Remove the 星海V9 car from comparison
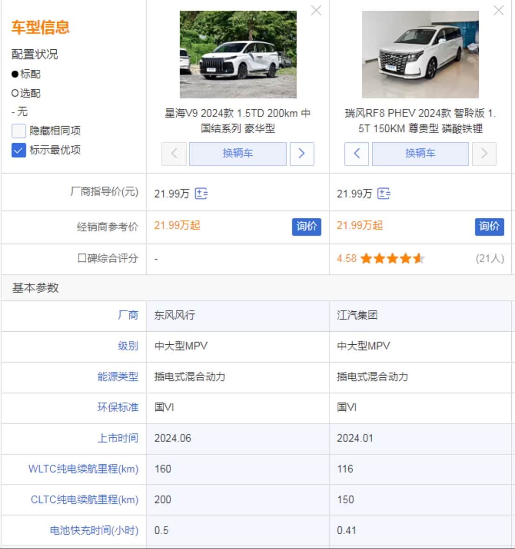Viewport: 515px width, 549px height. coord(316,11)
